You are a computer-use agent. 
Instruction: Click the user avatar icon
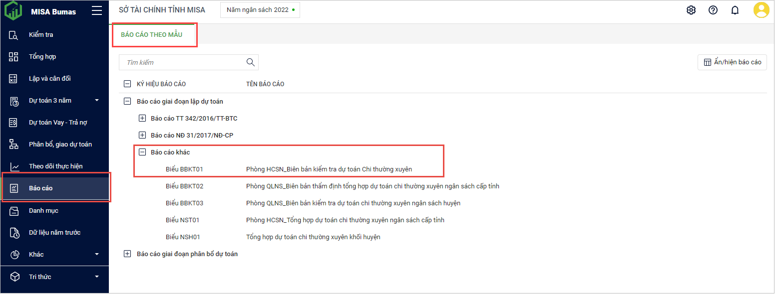pos(761,10)
